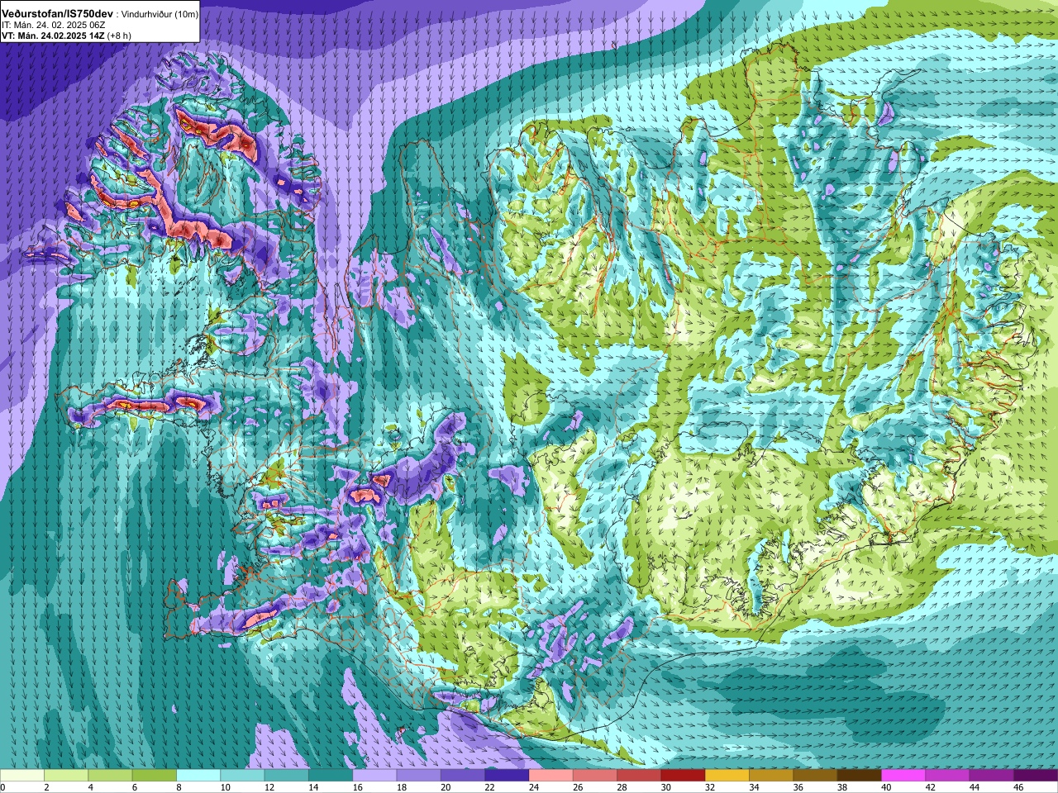This screenshot has height=793, width=1058.
Task: Click the legend scale label '34'
Action: 753,788
